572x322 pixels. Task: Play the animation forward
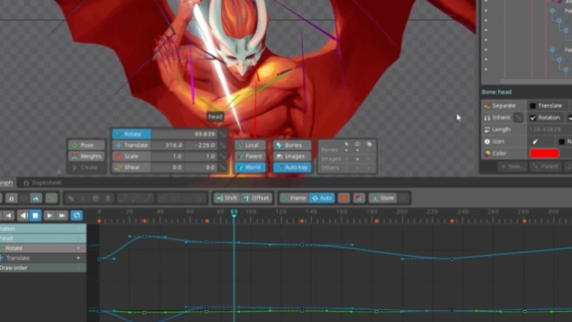pyautogui.click(x=49, y=215)
